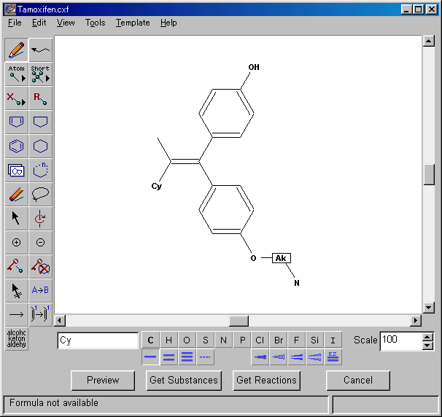
Task: Choose the double bond type
Action: click(168, 357)
